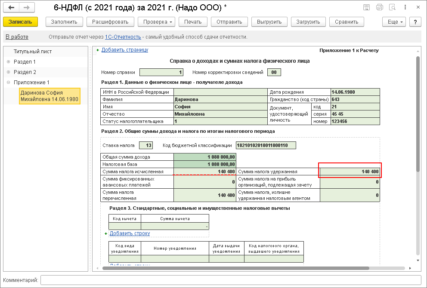Click the back navigation arrow
This screenshot has height=288, width=427.
point(11,8)
